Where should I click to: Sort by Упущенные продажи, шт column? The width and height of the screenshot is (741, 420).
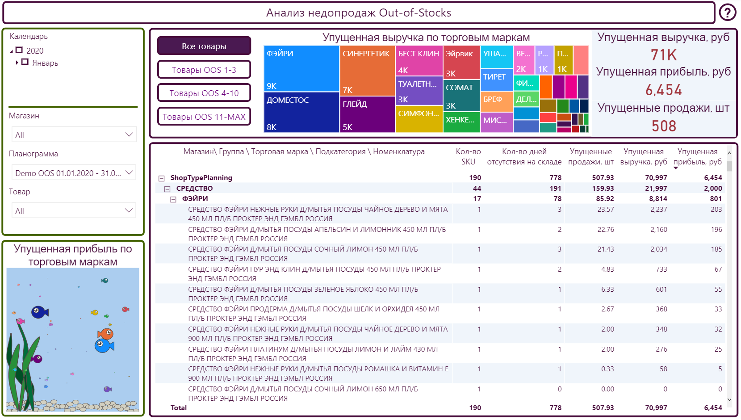(591, 156)
